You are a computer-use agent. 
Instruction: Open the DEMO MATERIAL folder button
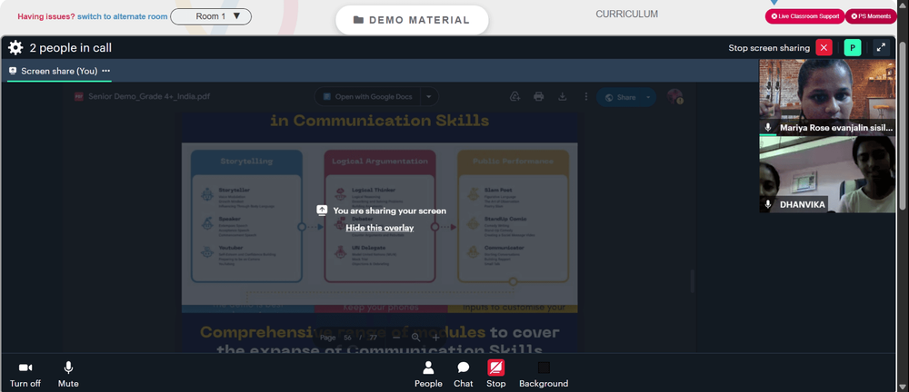[x=412, y=20]
